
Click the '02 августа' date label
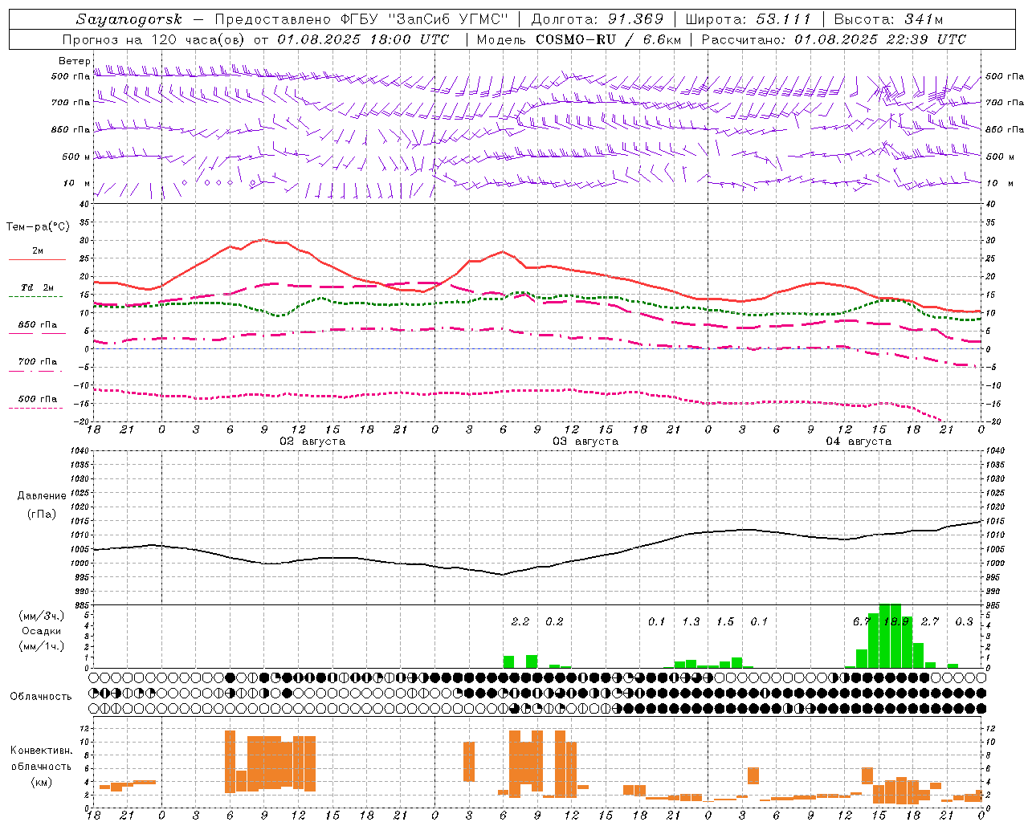312,442
